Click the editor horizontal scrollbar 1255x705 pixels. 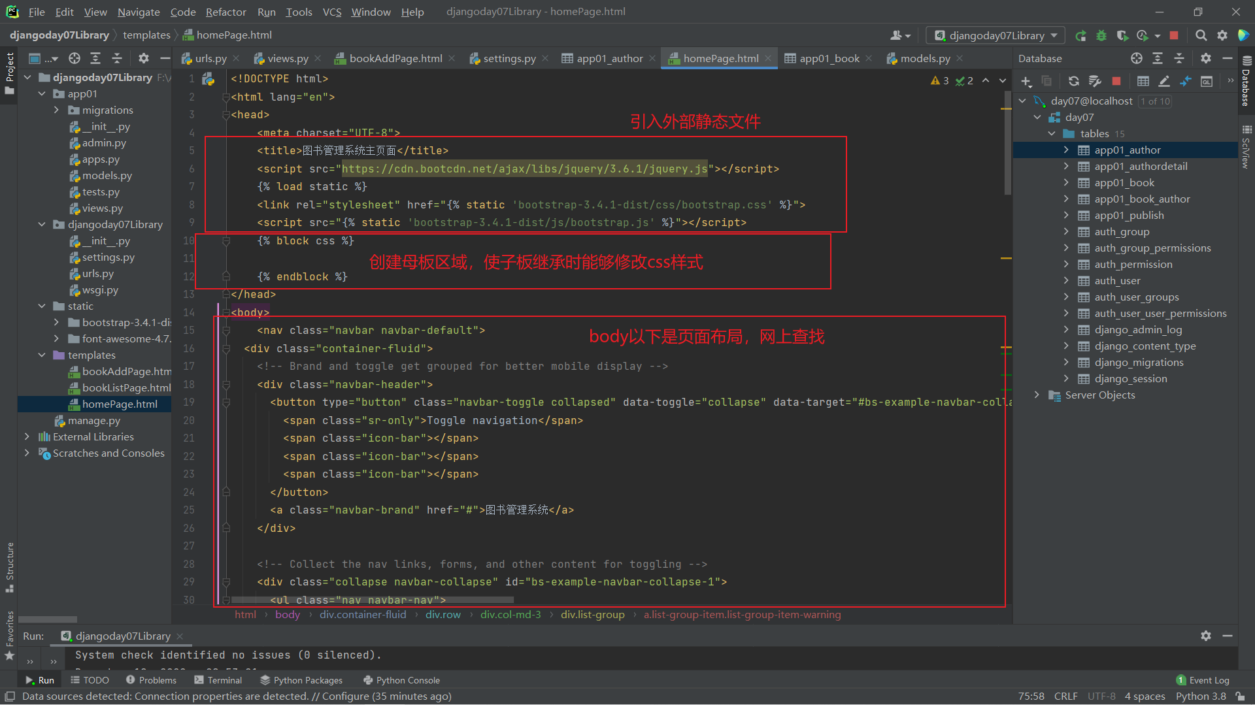click(x=373, y=599)
